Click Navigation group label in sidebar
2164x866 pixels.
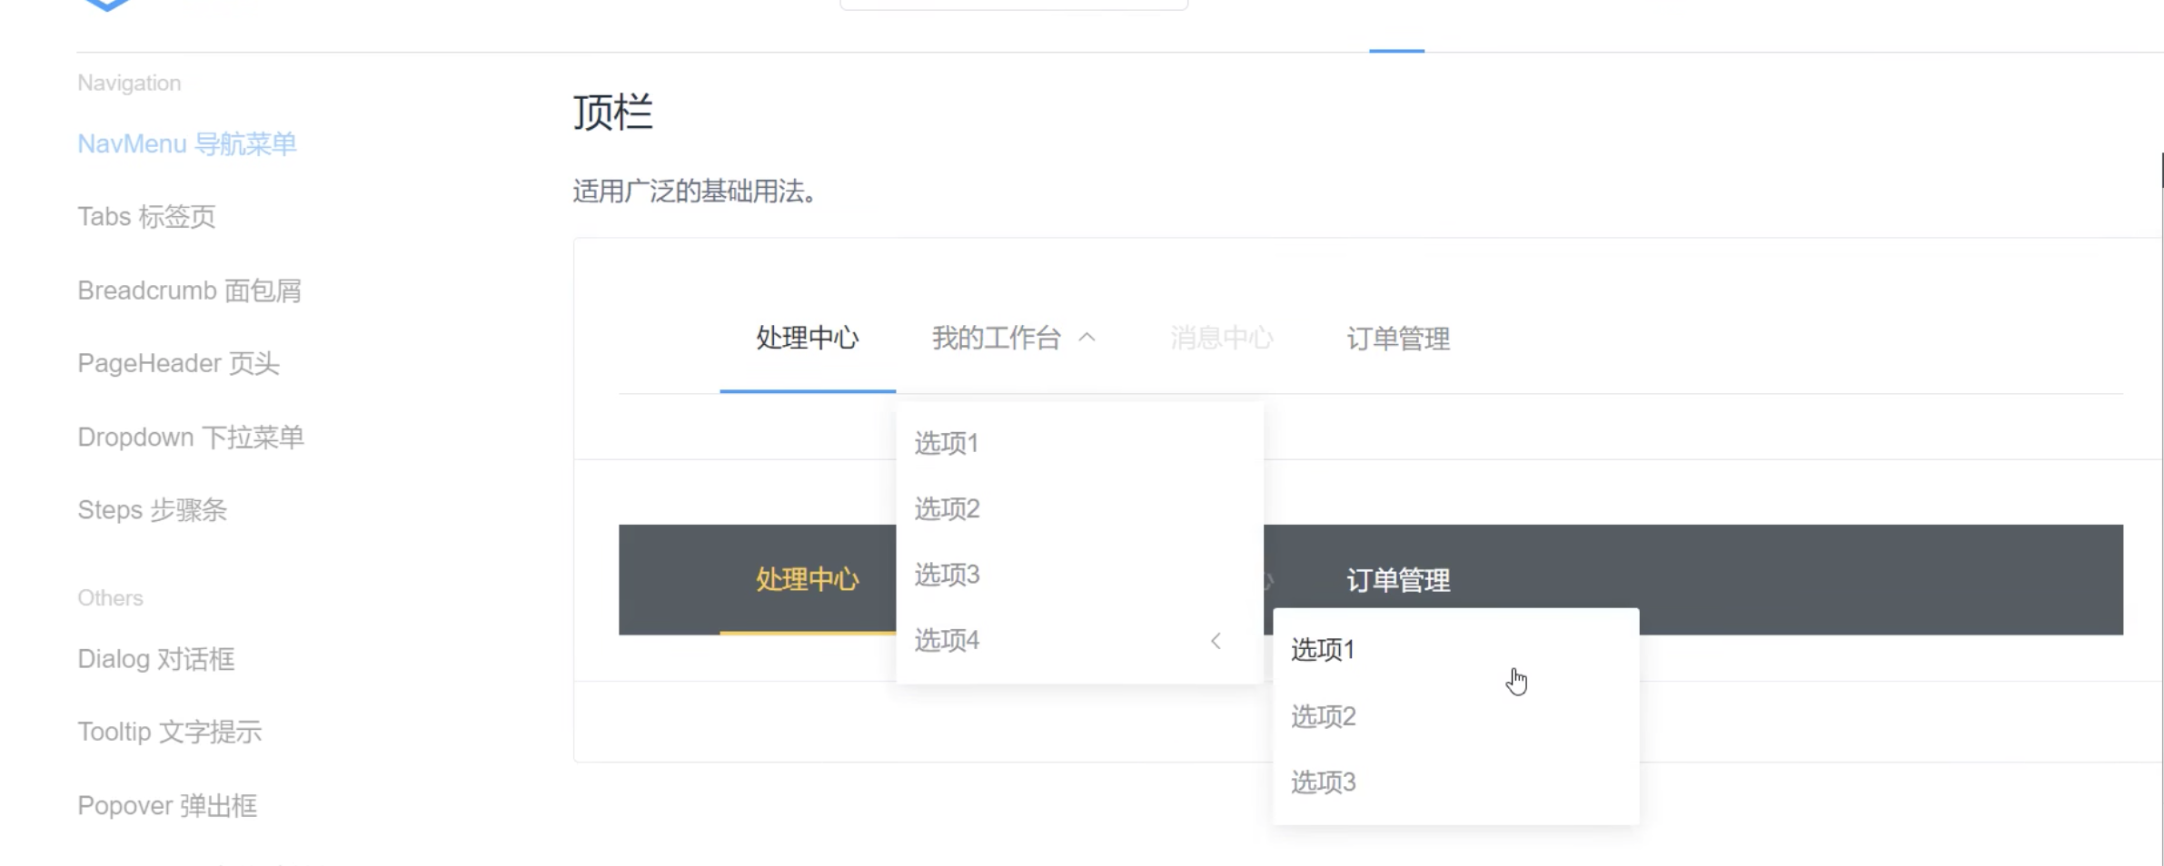tap(129, 83)
